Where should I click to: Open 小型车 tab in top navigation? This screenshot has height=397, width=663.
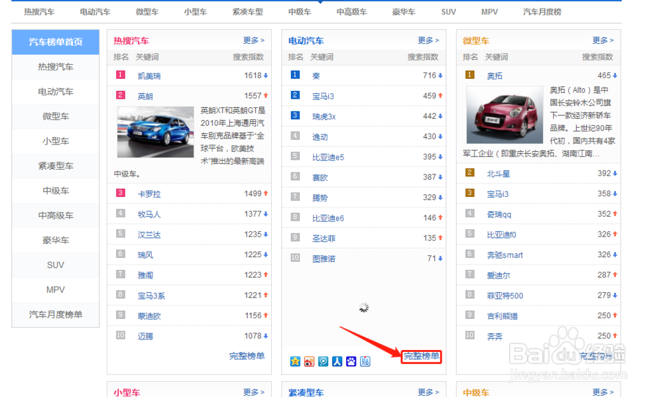196,12
